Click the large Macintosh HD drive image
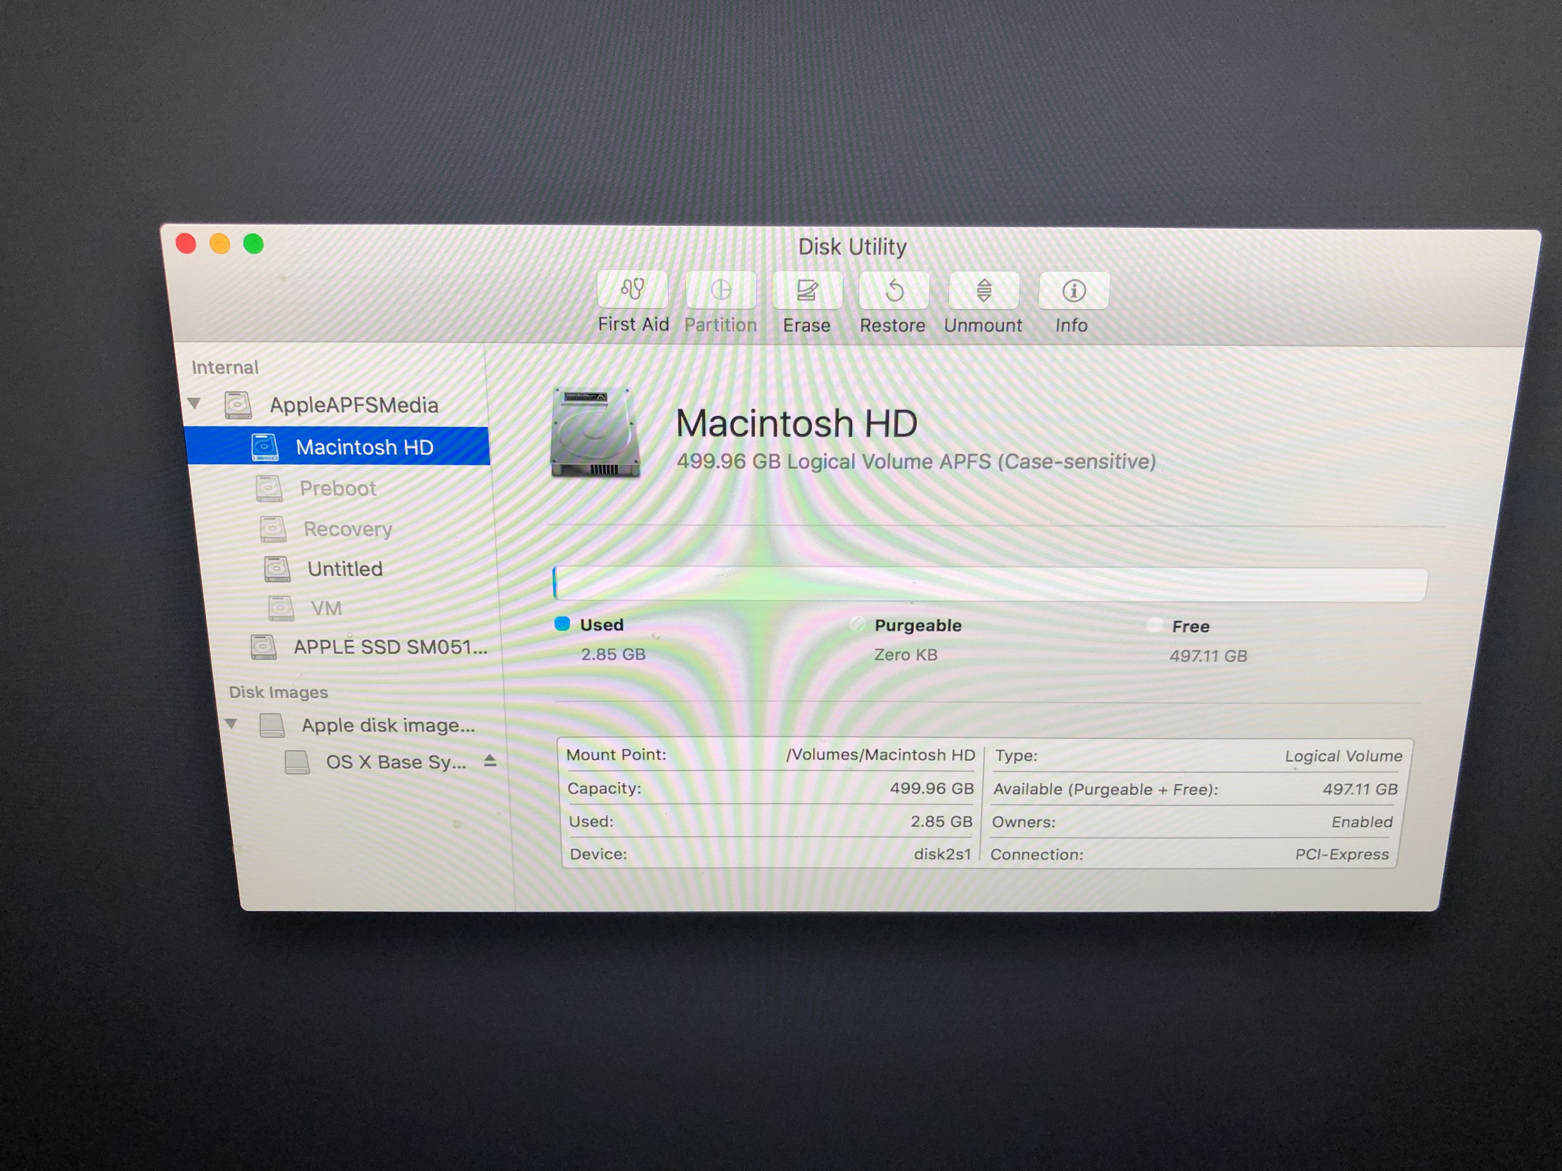1562x1171 pixels. (595, 433)
